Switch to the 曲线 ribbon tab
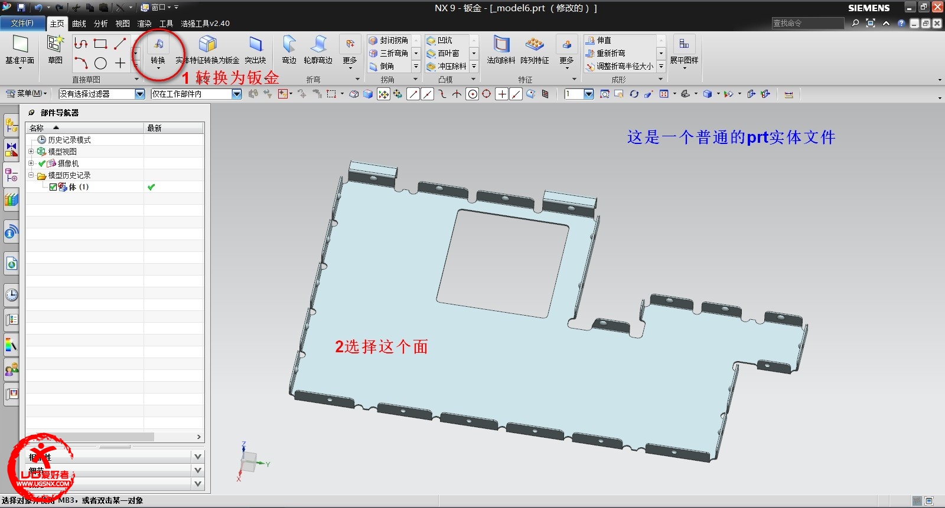This screenshot has width=945, height=508. coord(79,24)
